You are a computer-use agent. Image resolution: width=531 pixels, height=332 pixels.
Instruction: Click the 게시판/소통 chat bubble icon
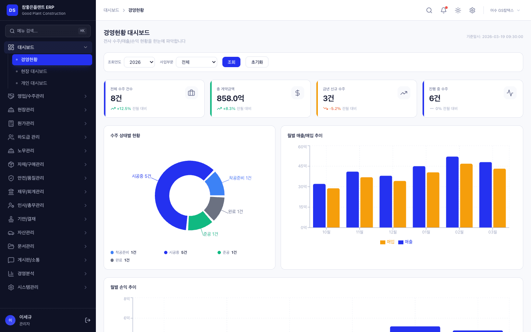point(11,260)
